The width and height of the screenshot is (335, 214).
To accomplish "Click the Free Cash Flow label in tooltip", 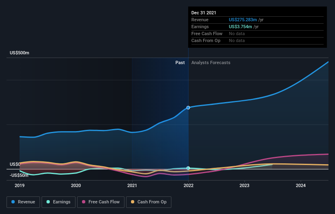I will (207, 33).
